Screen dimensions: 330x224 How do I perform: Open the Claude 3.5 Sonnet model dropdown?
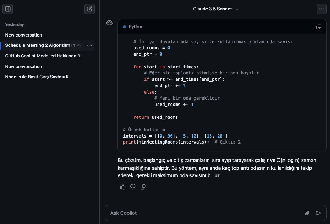pos(215,9)
